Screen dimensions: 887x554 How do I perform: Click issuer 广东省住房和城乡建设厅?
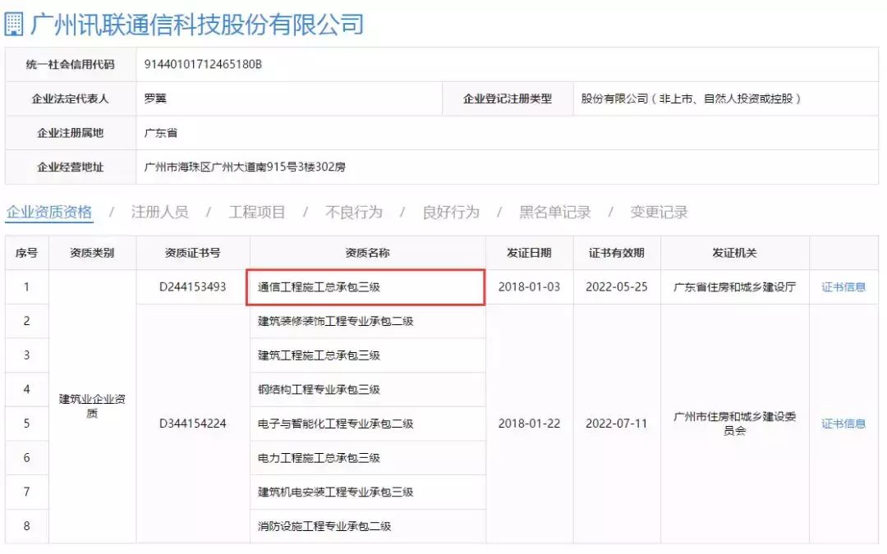(735, 287)
